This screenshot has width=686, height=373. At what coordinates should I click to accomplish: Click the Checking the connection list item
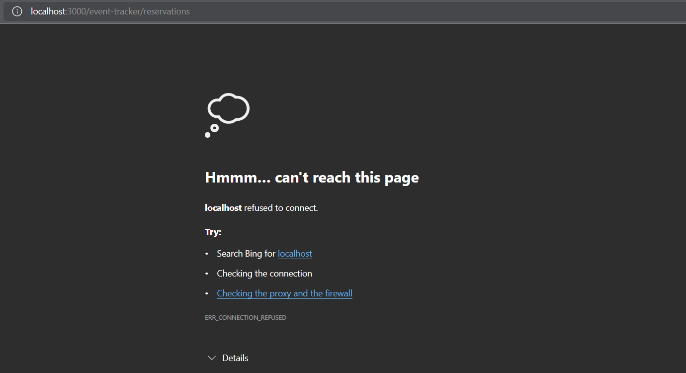coord(264,274)
